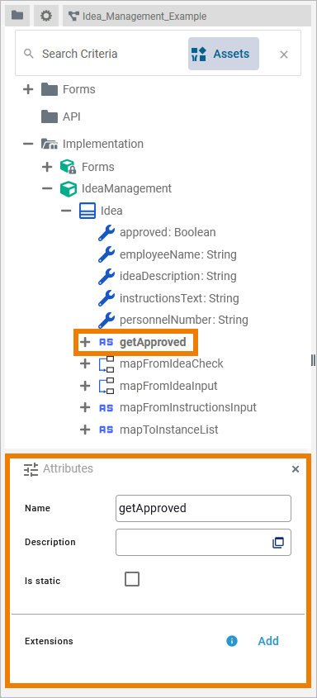317x698 pixels.
Task: Expand the getApproved operation node
Action: [x=84, y=342]
